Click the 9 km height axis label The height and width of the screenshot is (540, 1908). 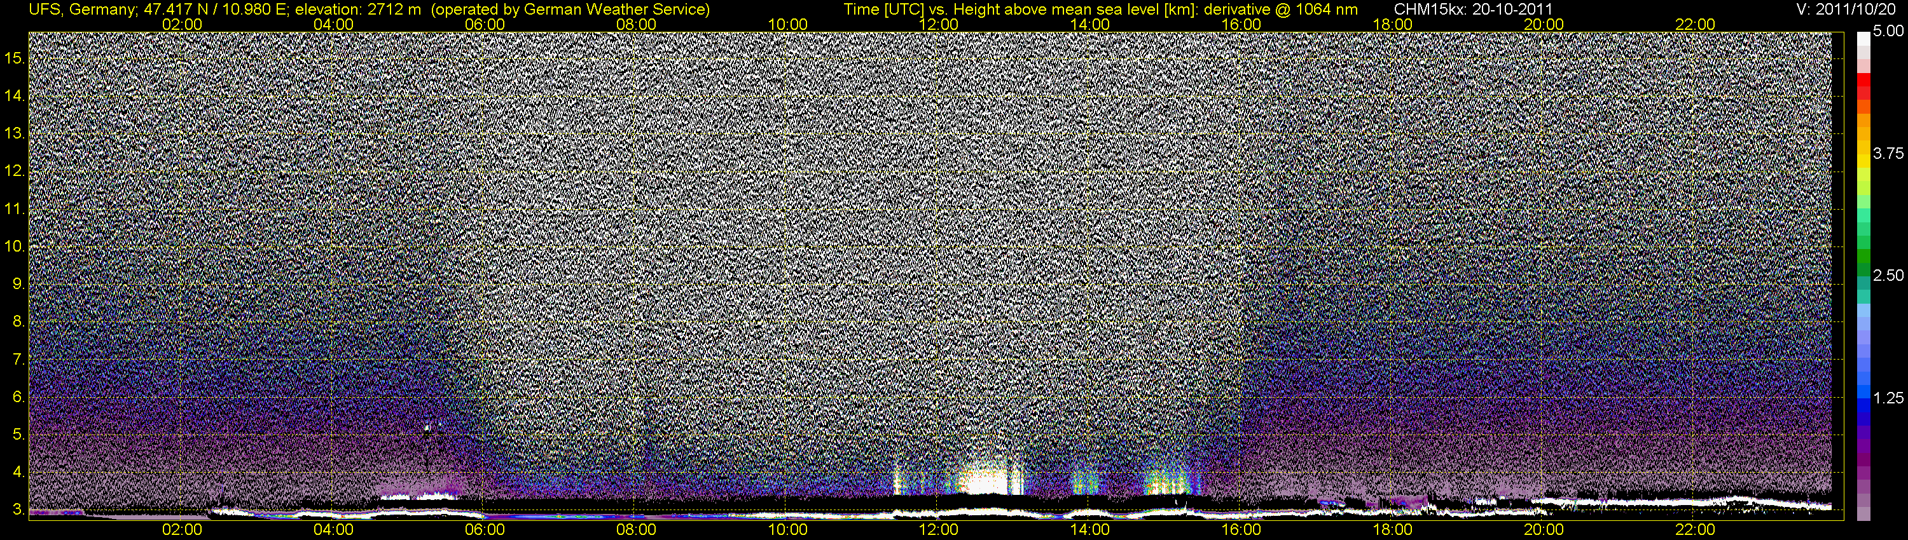tap(18, 284)
